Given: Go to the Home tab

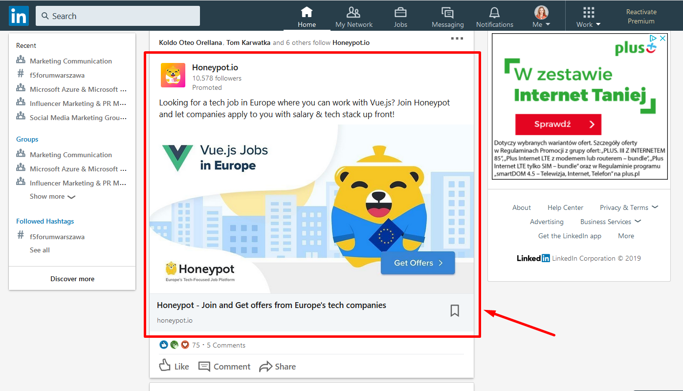Looking at the screenshot, I should click(x=307, y=17).
